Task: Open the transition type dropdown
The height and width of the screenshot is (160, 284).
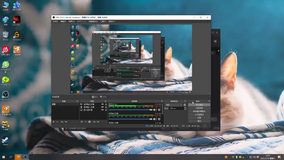Action: 173,105
